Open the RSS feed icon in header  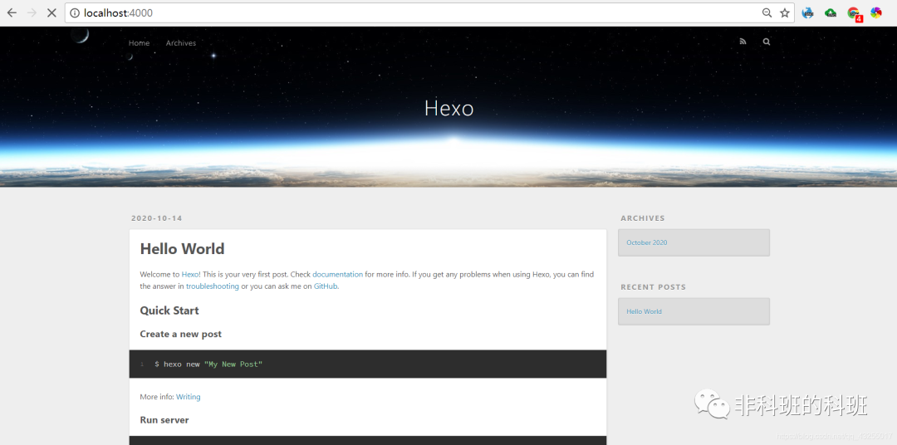[743, 42]
